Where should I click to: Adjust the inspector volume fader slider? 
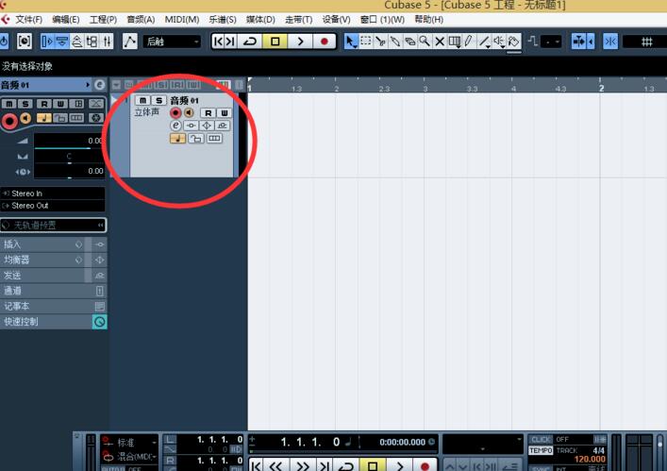[69, 141]
